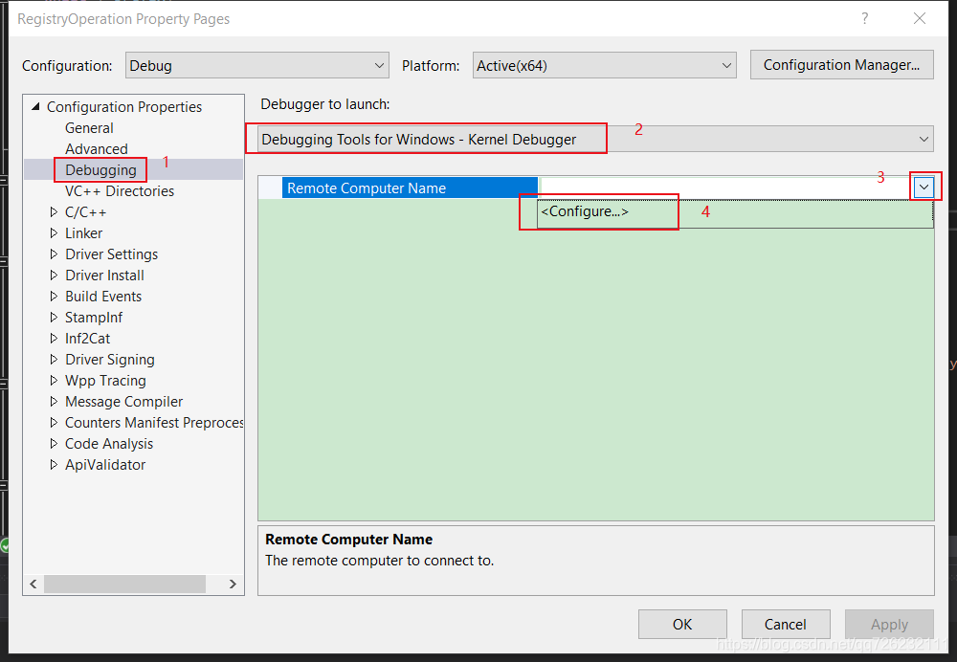Select the Driver Settings label

pos(112,254)
